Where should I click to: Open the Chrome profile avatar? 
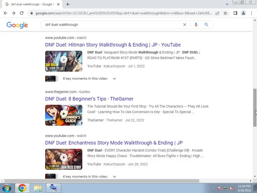click(x=243, y=13)
